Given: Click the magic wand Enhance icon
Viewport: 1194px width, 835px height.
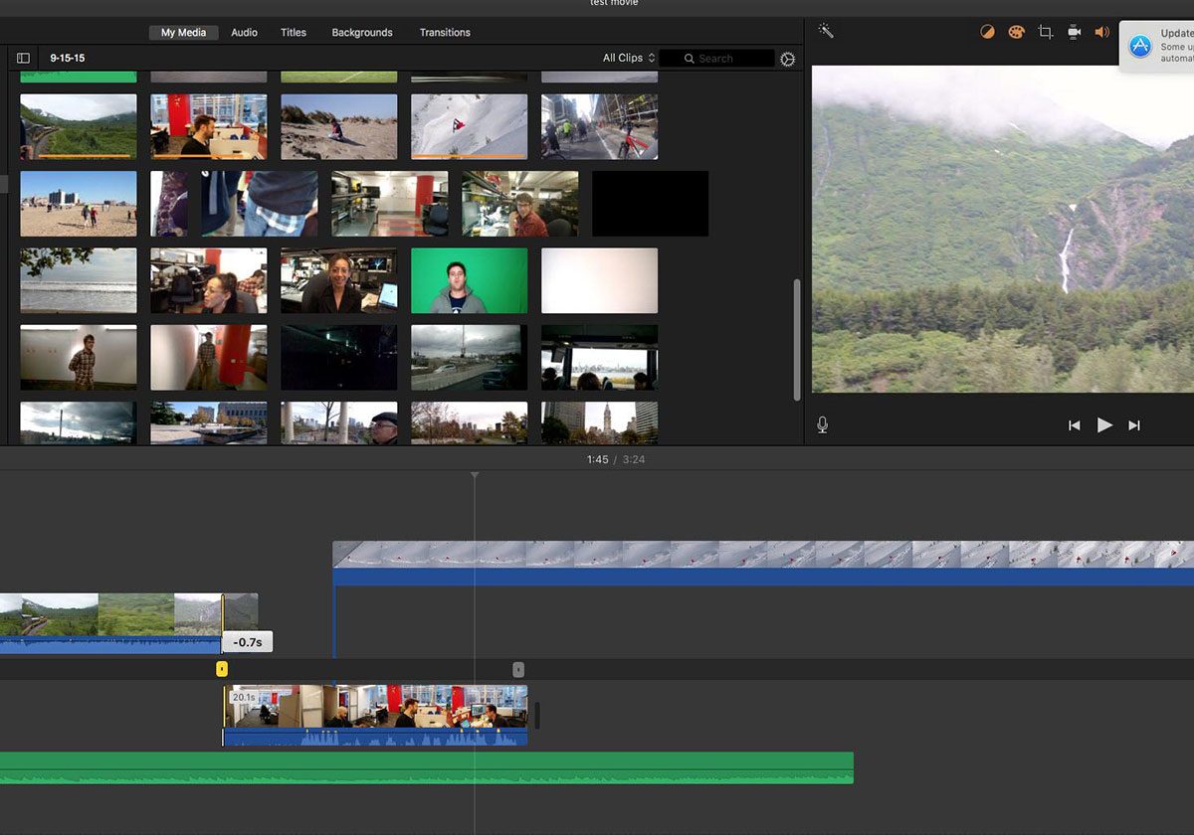Looking at the screenshot, I should pyautogui.click(x=826, y=31).
